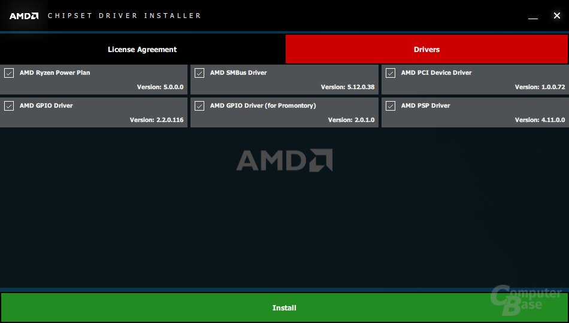Select the Drivers tab
Viewport: 569px width, 323px height.
click(x=426, y=49)
